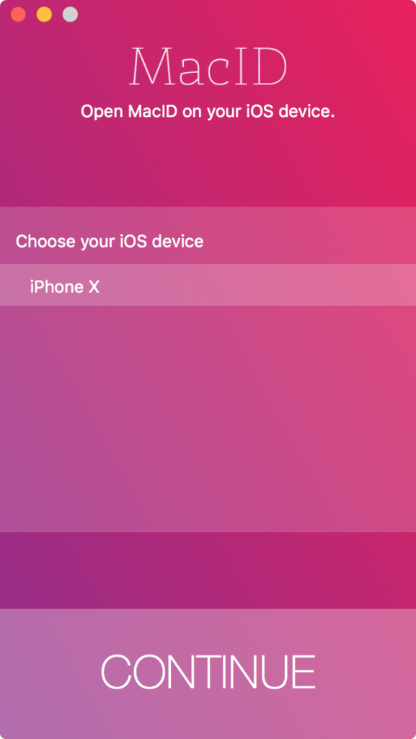Confirm device selection with CONTINUE
Image resolution: width=416 pixels, height=739 pixels.
pyautogui.click(x=208, y=671)
